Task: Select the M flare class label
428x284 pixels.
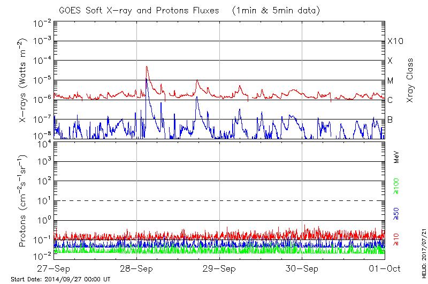Action: (391, 80)
